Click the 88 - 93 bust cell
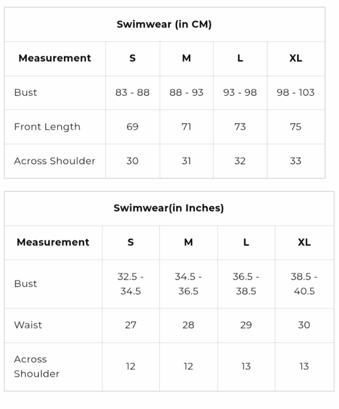 pyautogui.click(x=186, y=92)
